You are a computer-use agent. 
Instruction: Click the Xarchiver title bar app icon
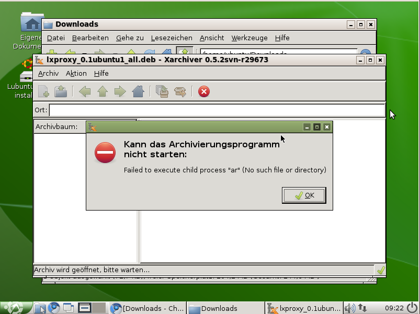[x=39, y=60]
